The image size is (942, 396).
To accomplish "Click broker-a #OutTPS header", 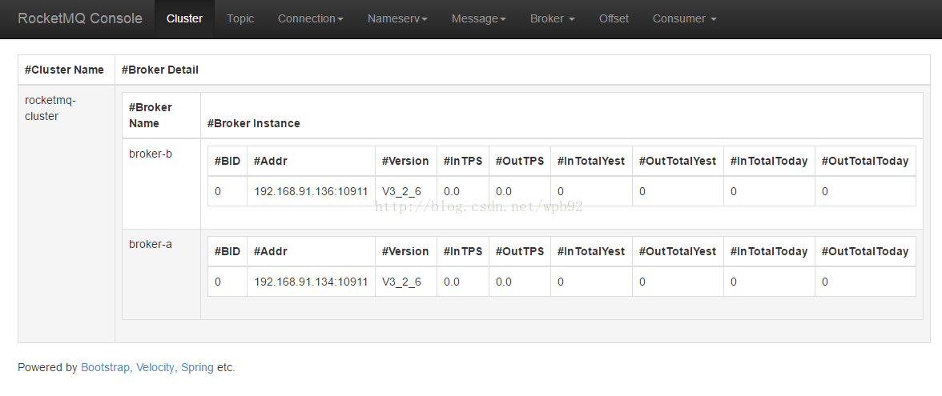I will (x=520, y=251).
